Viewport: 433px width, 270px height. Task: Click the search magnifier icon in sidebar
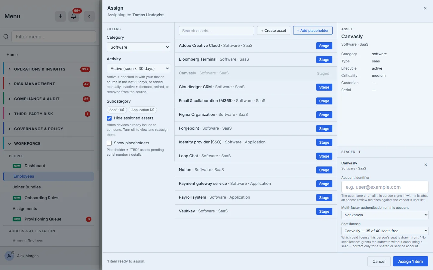[x=6, y=37]
